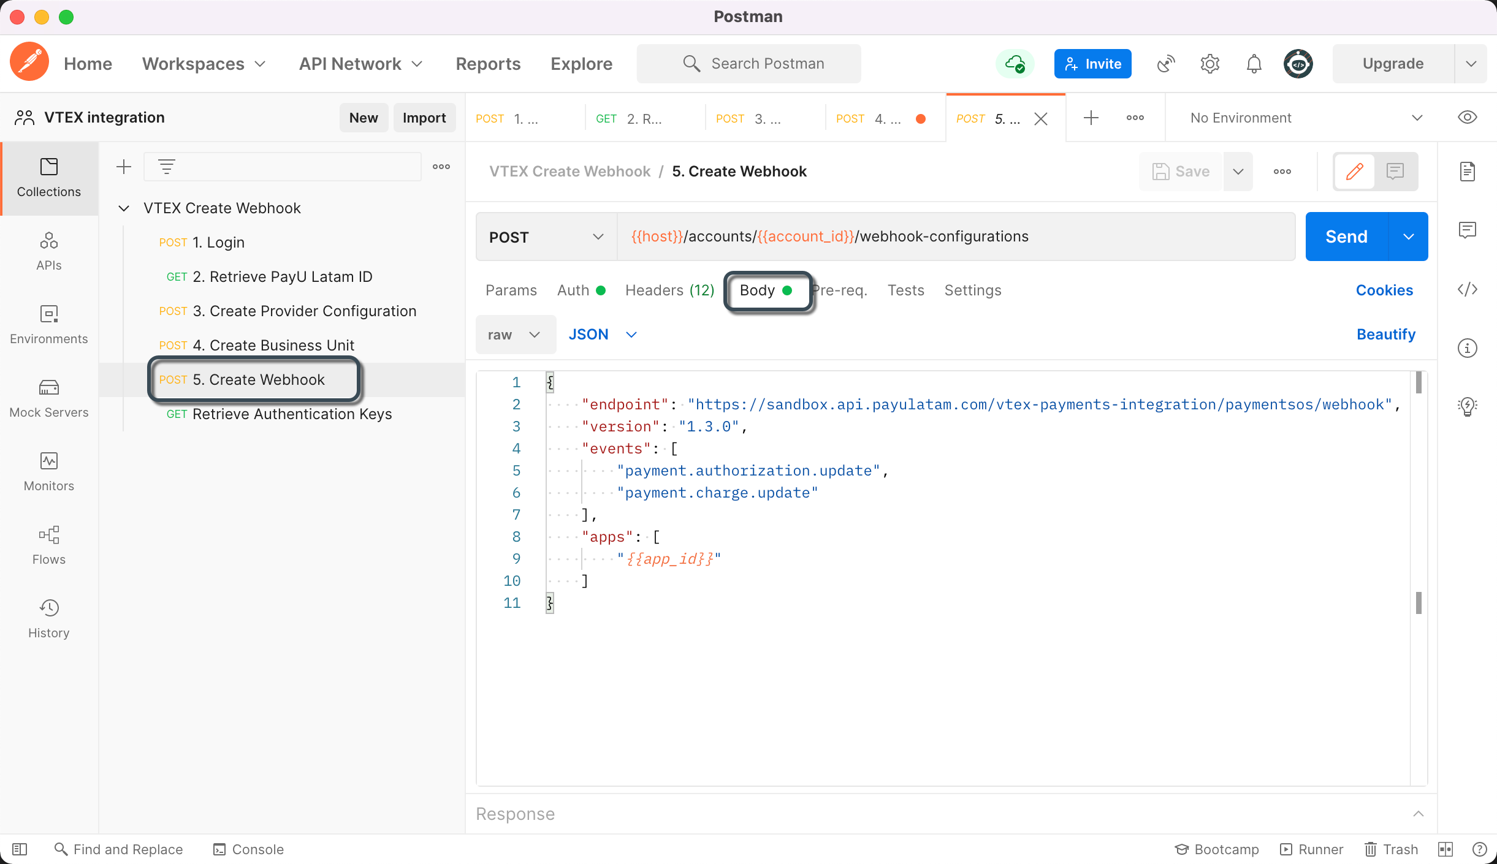Change the JSON format dropdown
The height and width of the screenshot is (864, 1497).
click(x=603, y=335)
